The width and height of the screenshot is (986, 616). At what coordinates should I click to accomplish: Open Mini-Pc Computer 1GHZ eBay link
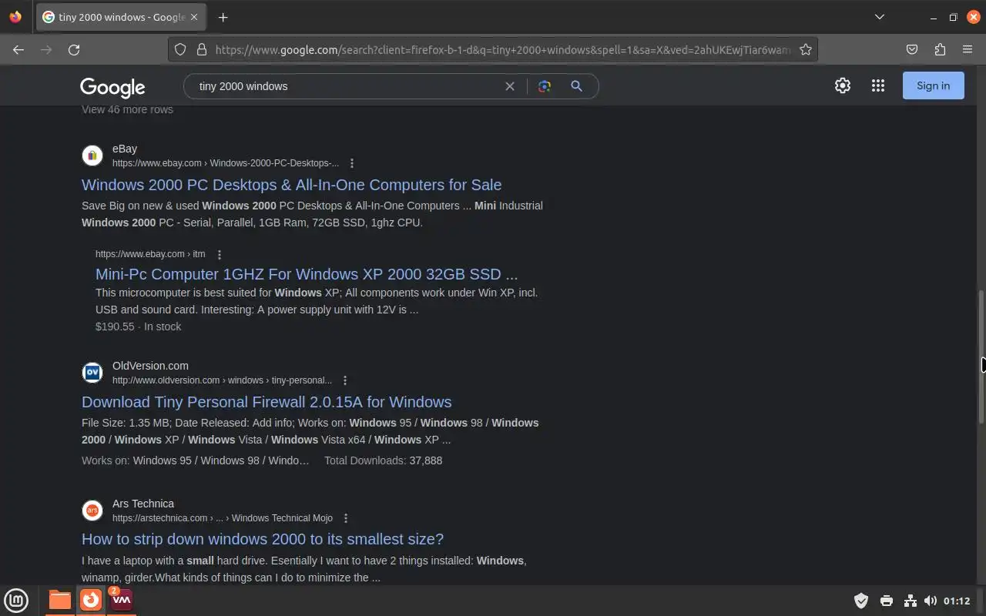(x=307, y=274)
